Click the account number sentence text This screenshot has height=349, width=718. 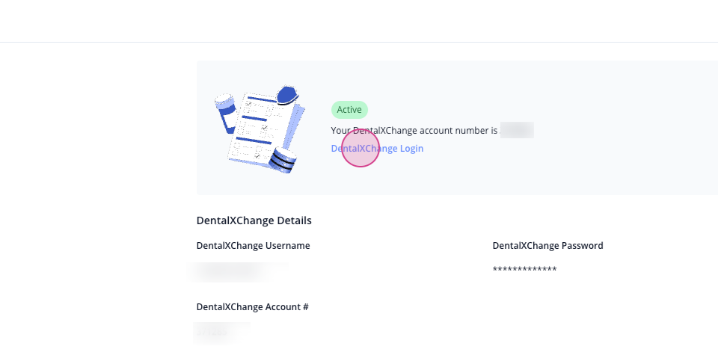point(414,130)
